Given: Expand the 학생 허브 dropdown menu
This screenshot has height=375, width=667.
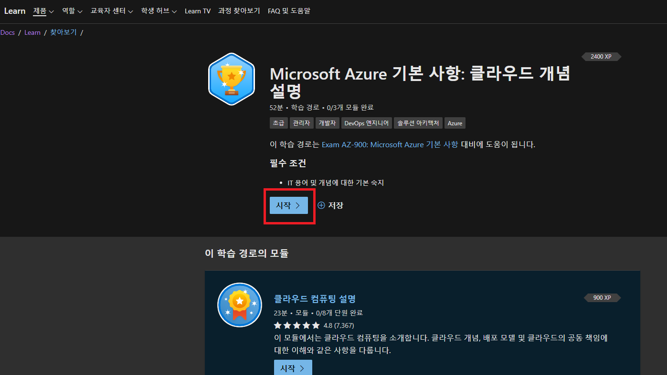Looking at the screenshot, I should pyautogui.click(x=159, y=10).
